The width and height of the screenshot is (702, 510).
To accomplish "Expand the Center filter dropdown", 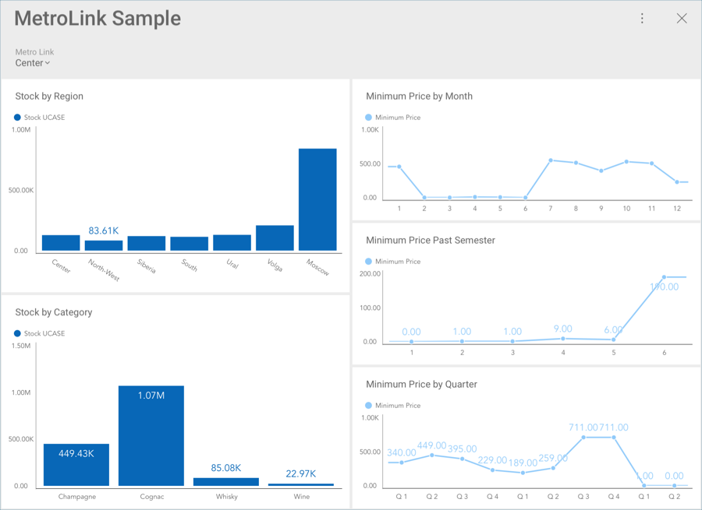I will click(x=33, y=63).
